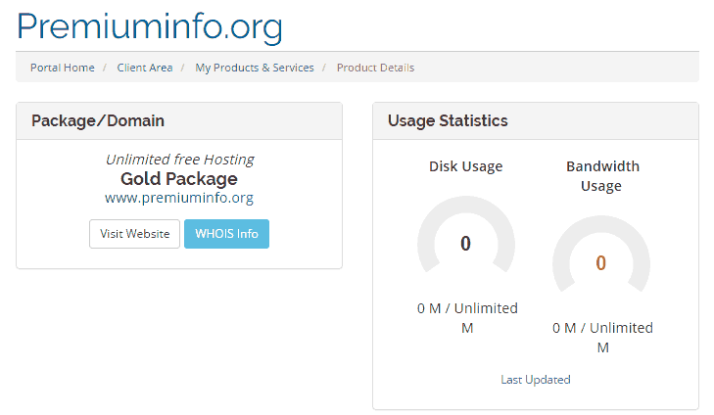Click the black disk usage zero value
Viewport: 714px width, 415px height.
tap(465, 244)
